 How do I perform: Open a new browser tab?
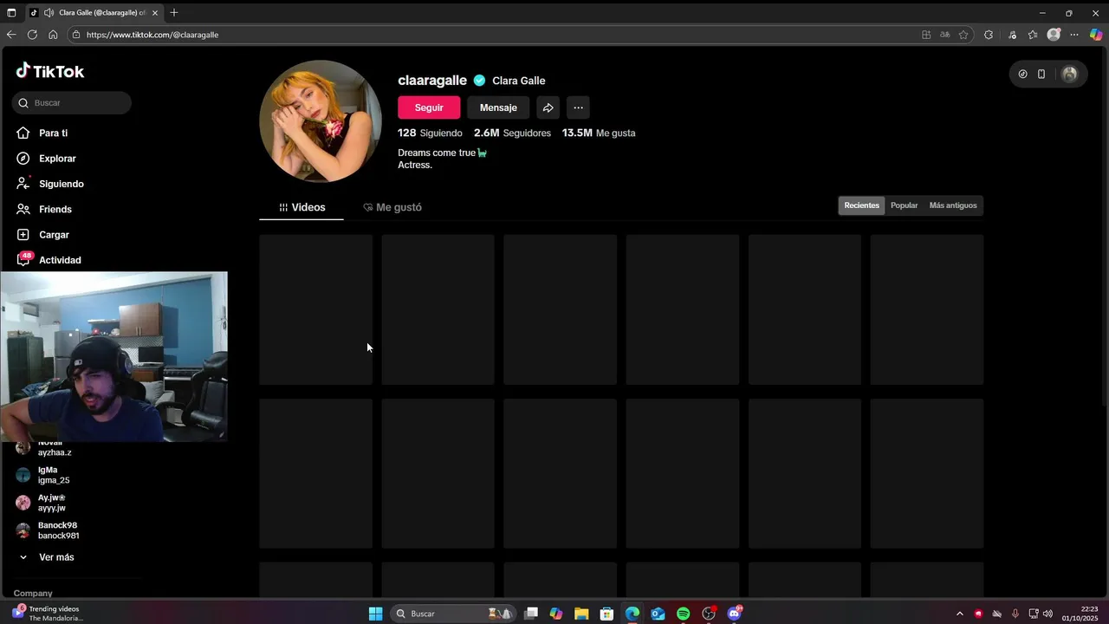coord(174,13)
